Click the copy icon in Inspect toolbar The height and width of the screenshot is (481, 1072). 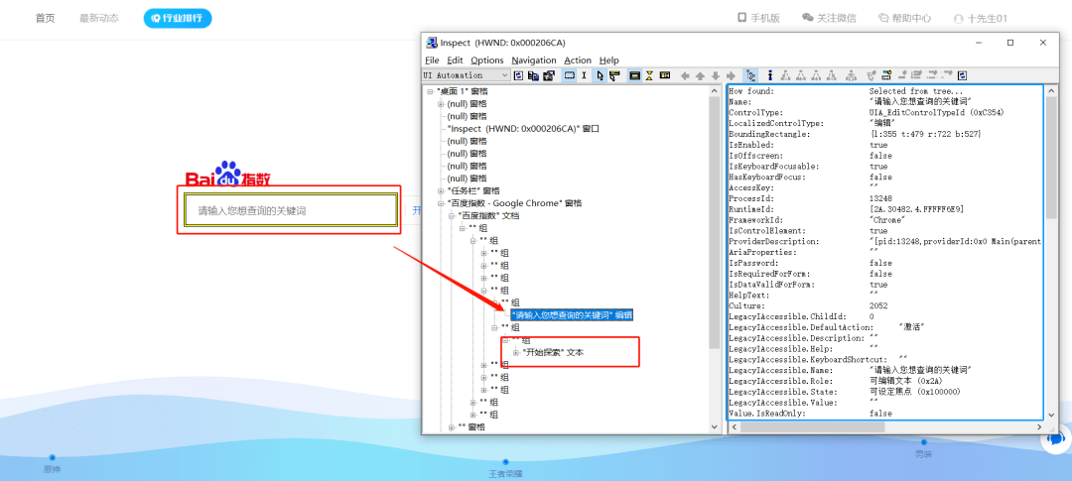(x=533, y=75)
